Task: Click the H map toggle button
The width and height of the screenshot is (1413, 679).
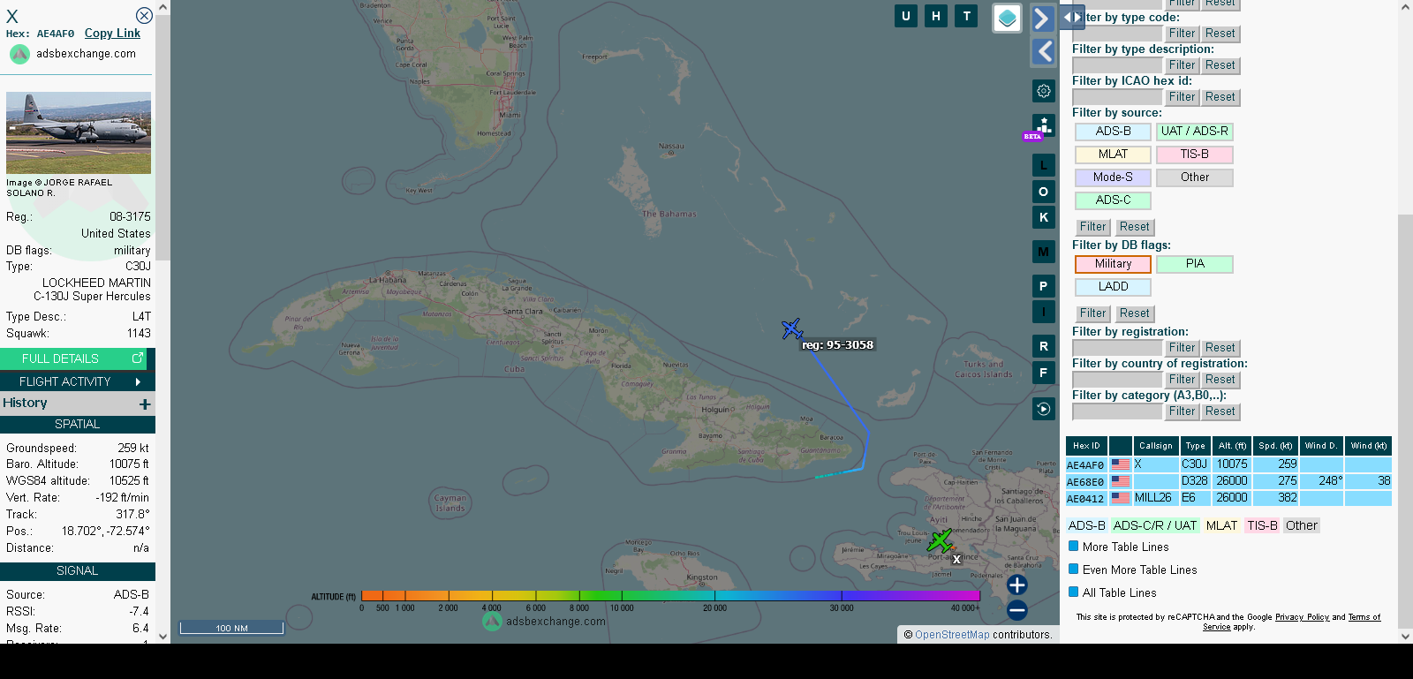Action: 936,16
